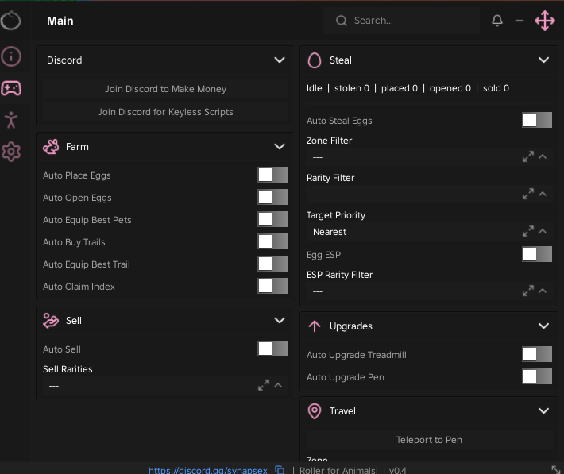Open the player figure sidebar tab
The height and width of the screenshot is (474, 564).
click(x=11, y=120)
